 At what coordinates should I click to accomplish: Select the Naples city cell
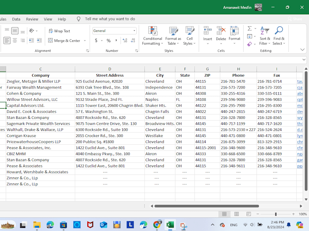coord(160,99)
